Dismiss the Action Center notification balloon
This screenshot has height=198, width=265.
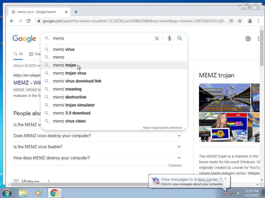coord(225,178)
